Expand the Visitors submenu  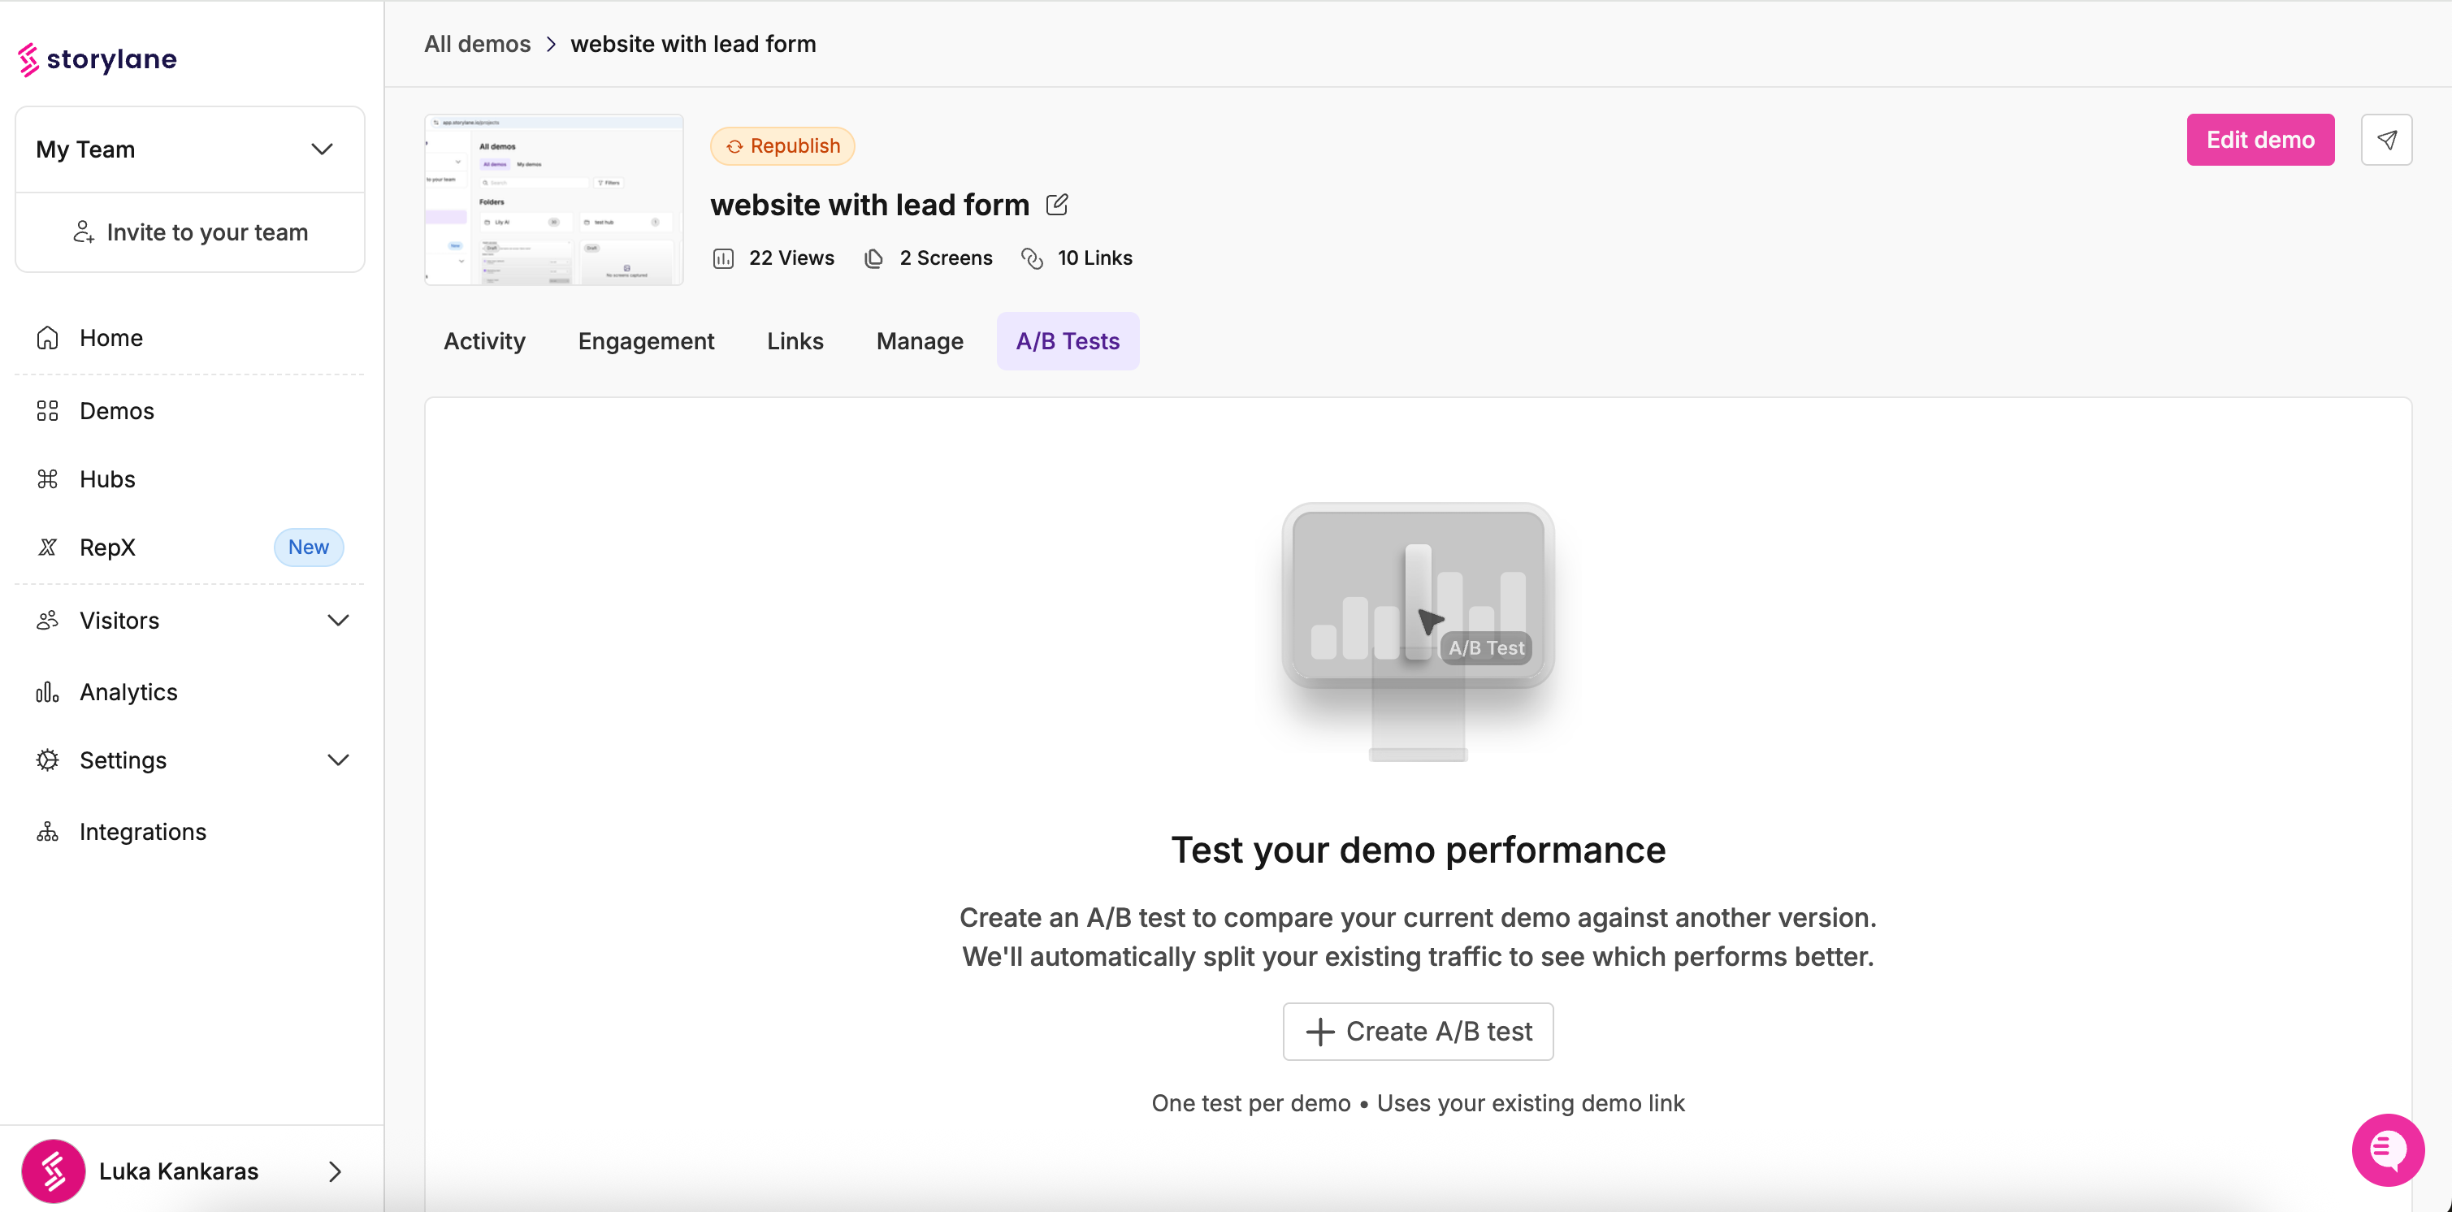tap(190, 621)
